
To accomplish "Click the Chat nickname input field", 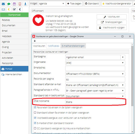I will click(95, 102).
